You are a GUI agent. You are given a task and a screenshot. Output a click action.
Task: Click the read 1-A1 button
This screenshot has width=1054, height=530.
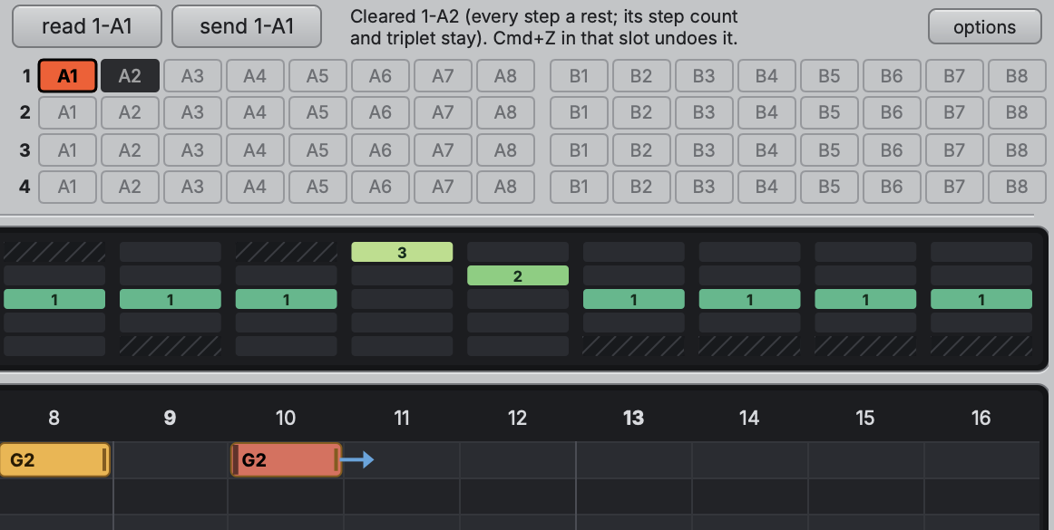87,26
